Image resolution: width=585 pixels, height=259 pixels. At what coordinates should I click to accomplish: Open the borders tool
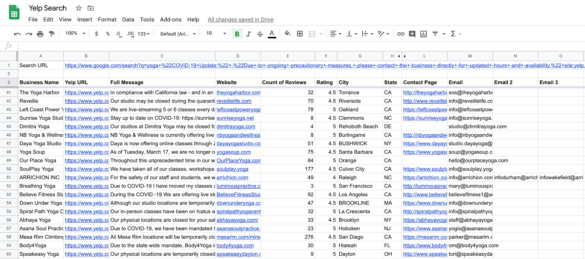300,34
